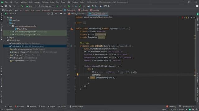199x111 pixels.
Task: Click the Select Opened File target icon
Action: click(49, 14)
